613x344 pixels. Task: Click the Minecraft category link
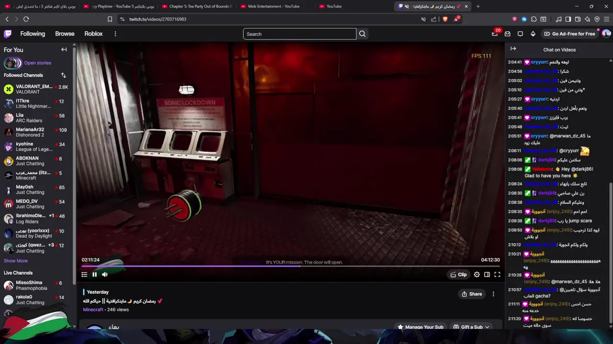tap(93, 310)
